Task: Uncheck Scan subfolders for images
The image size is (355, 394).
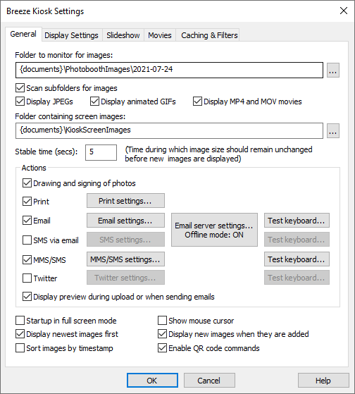Action: click(x=20, y=88)
